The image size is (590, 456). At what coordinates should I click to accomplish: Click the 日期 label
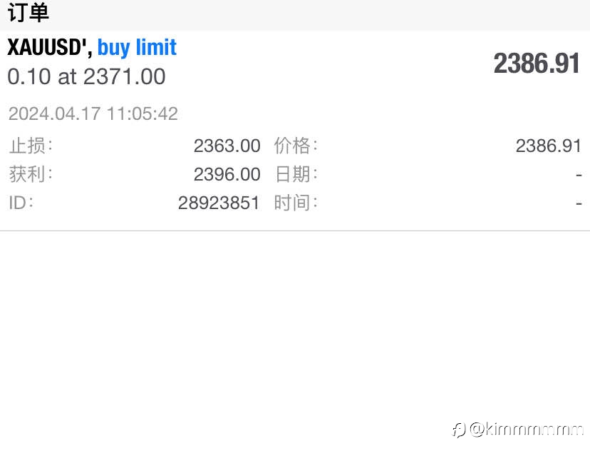tap(296, 174)
